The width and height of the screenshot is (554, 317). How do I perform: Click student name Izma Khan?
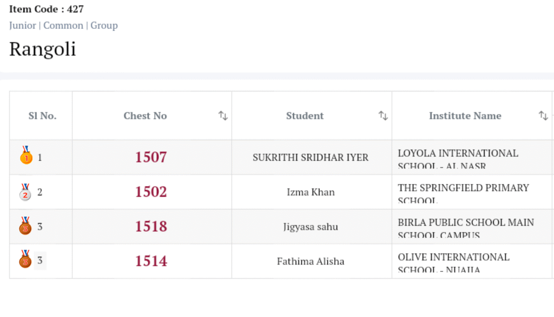(311, 192)
